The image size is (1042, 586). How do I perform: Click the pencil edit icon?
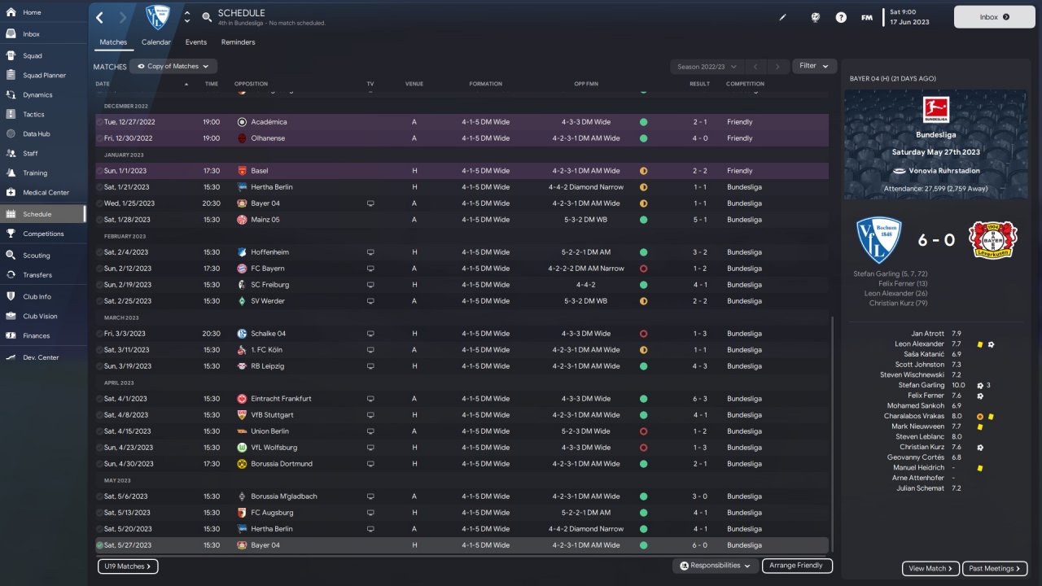(x=783, y=17)
